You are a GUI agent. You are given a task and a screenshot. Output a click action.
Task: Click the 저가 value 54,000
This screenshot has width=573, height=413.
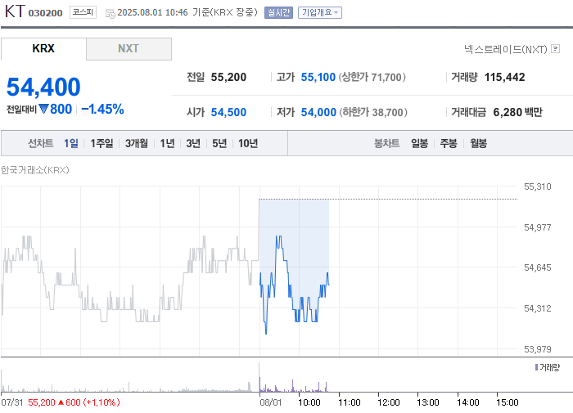click(318, 112)
